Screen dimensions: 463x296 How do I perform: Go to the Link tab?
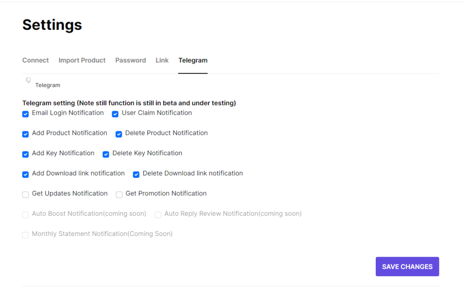point(162,60)
